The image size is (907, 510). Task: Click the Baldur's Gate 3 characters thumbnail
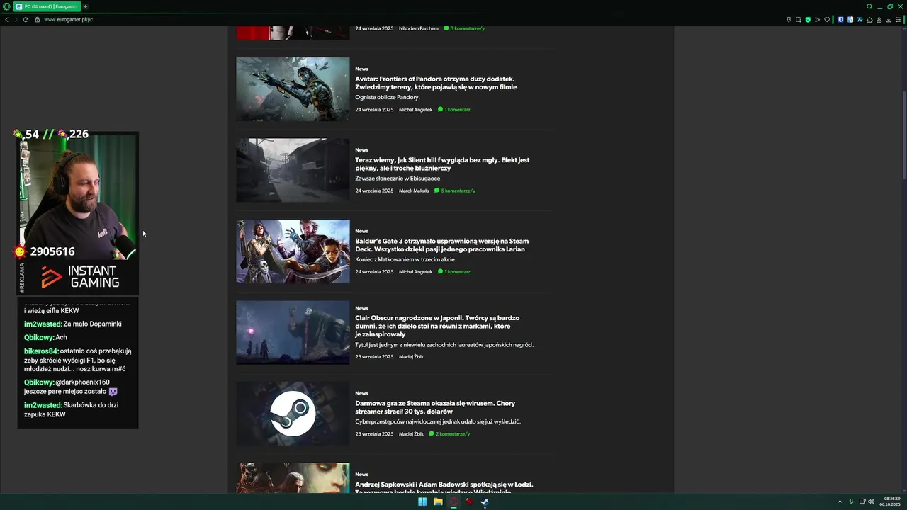coord(293,251)
